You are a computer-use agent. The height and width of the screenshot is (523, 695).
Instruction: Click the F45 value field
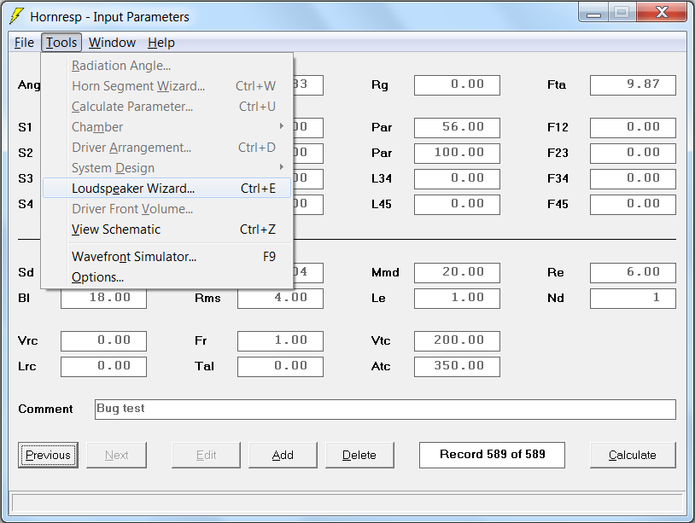pos(633,205)
